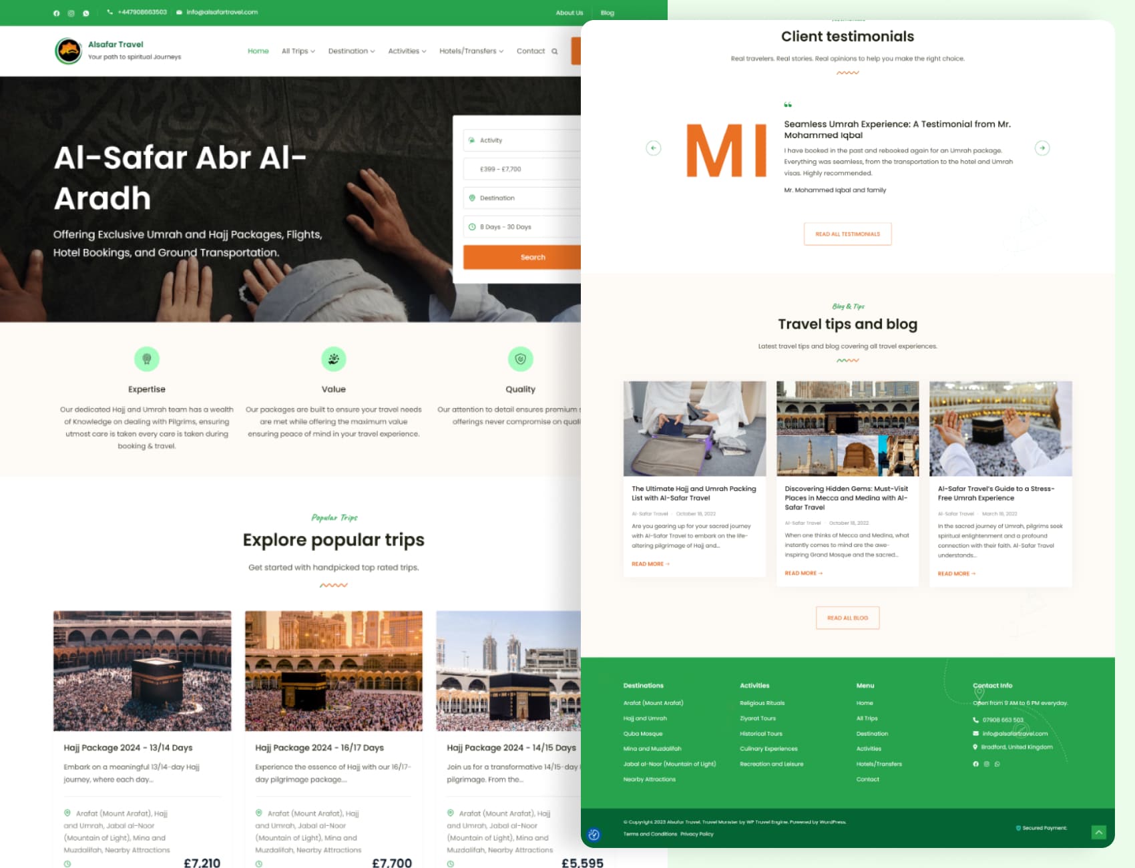This screenshot has height=868, width=1135.
Task: Click Read All Testimonials
Action: 848,234
